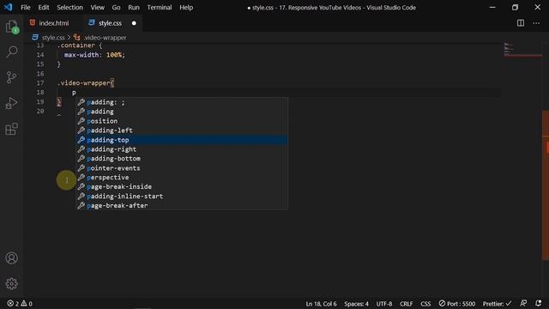Image resolution: width=549 pixels, height=309 pixels.
Task: Open the editor More Actions ellipsis
Action: (536, 23)
